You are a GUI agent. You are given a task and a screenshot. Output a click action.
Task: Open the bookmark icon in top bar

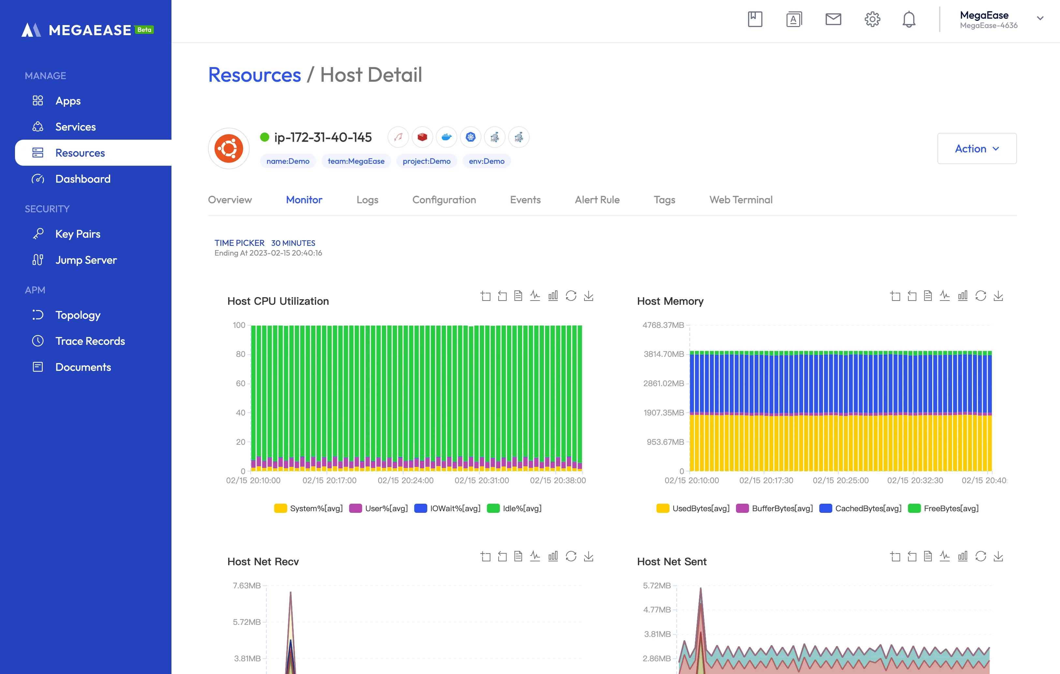pos(755,19)
